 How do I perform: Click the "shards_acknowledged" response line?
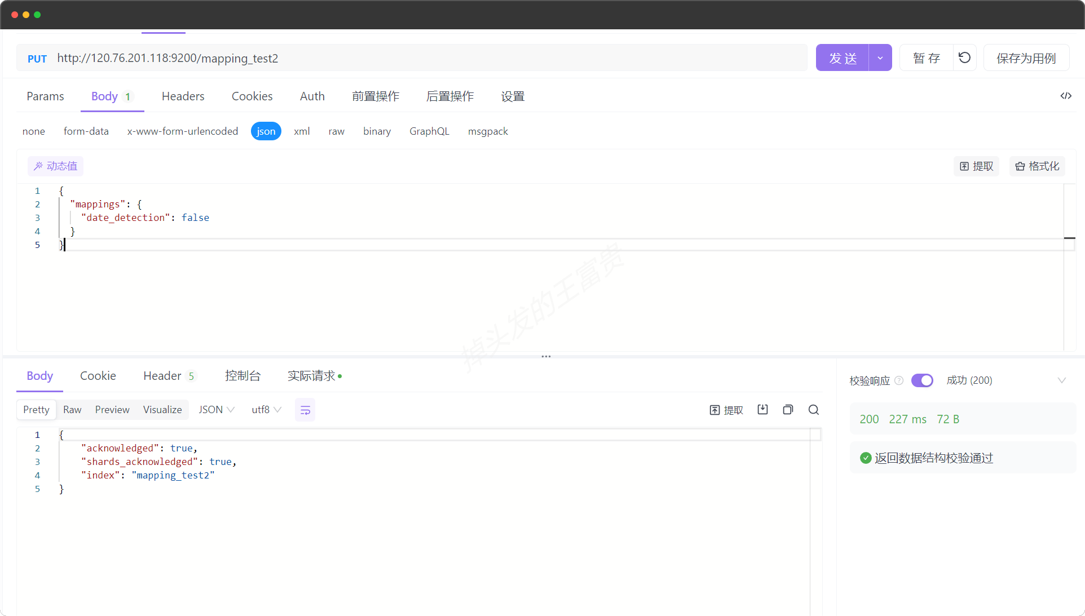[x=158, y=462]
